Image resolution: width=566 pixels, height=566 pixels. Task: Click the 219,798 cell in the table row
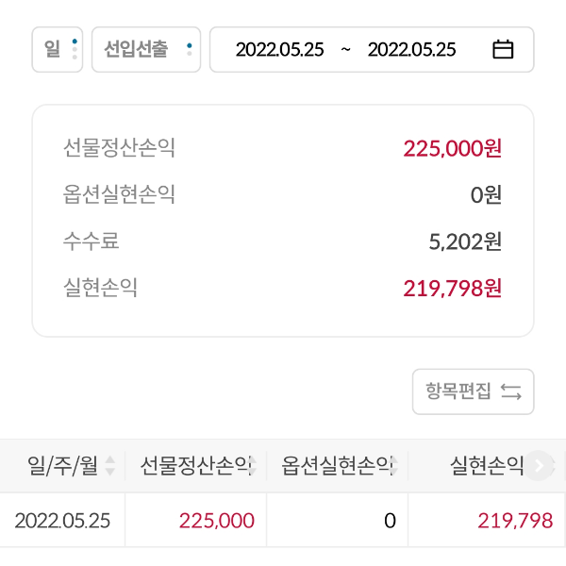click(x=515, y=520)
